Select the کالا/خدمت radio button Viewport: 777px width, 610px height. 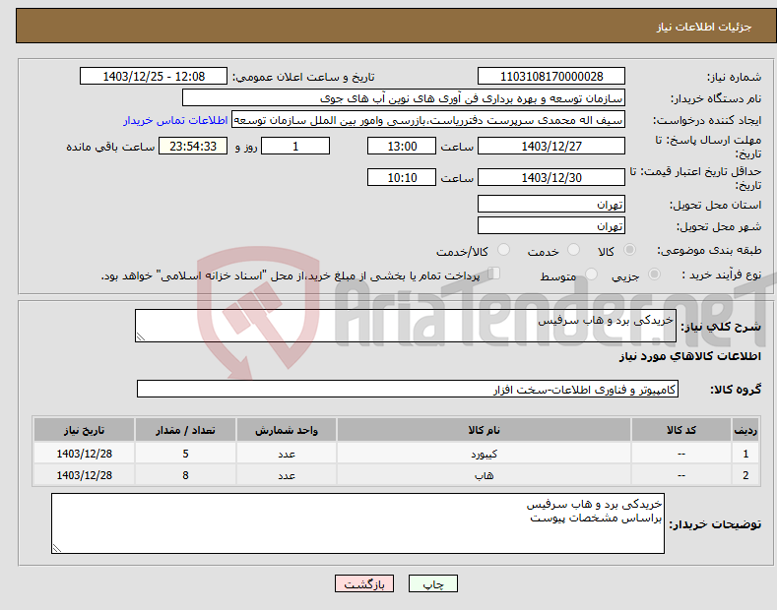(503, 250)
